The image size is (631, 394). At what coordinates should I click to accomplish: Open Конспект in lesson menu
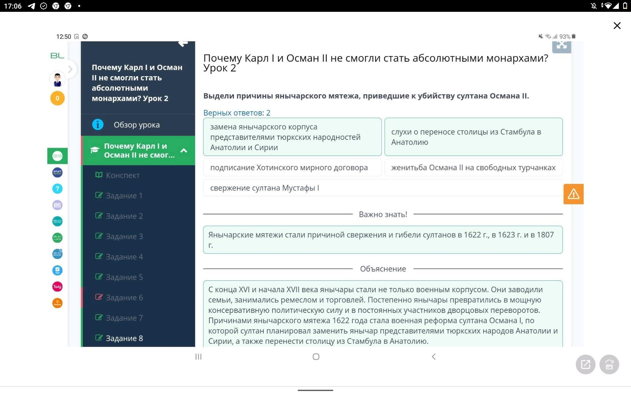[x=123, y=175]
